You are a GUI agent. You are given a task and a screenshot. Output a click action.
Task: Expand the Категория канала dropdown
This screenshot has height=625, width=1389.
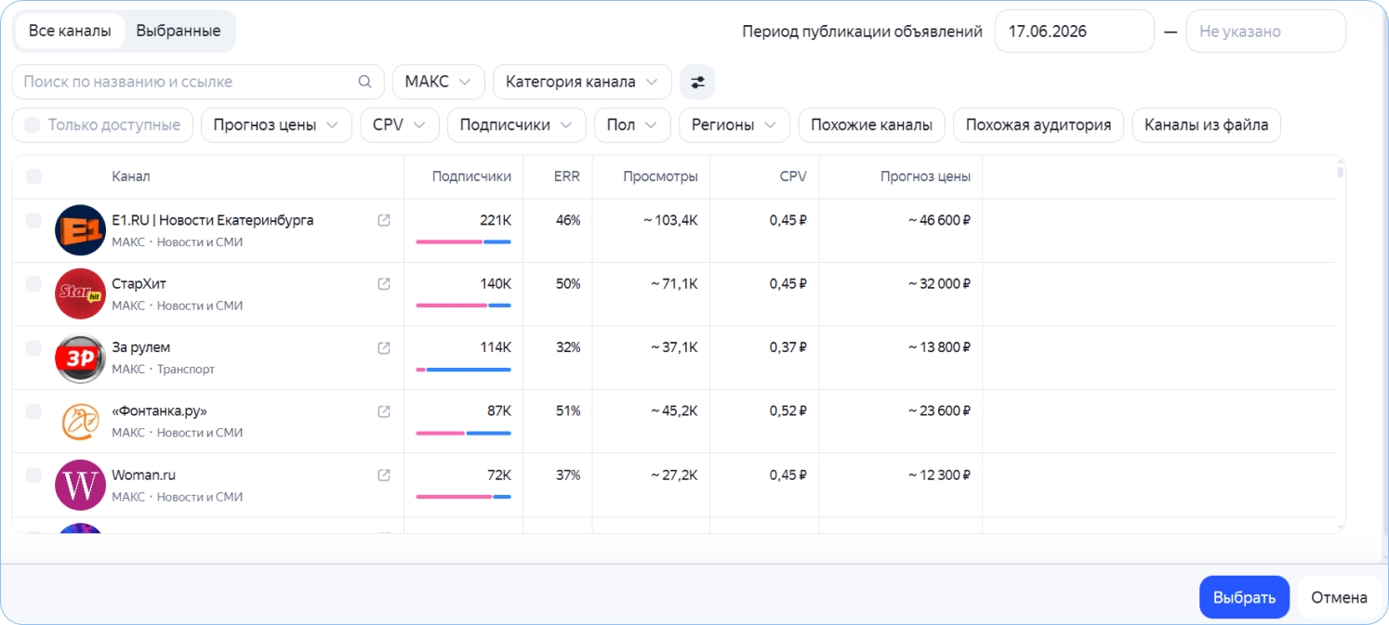tap(582, 82)
